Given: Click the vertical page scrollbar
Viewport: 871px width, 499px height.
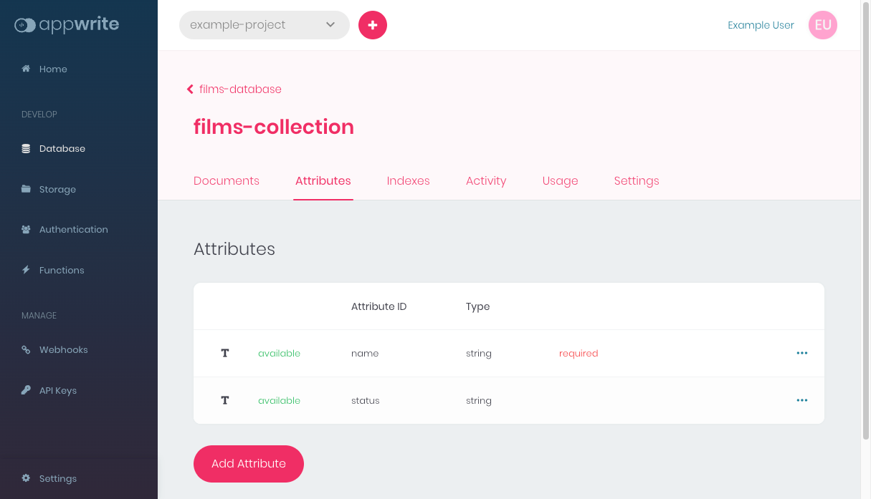Looking at the screenshot, I should 865,215.
